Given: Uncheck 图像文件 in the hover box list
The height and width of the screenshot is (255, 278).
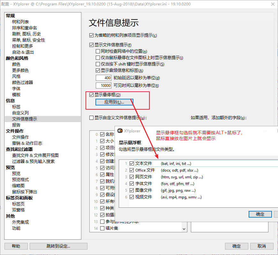Looking at the screenshot, I should point(131,190).
